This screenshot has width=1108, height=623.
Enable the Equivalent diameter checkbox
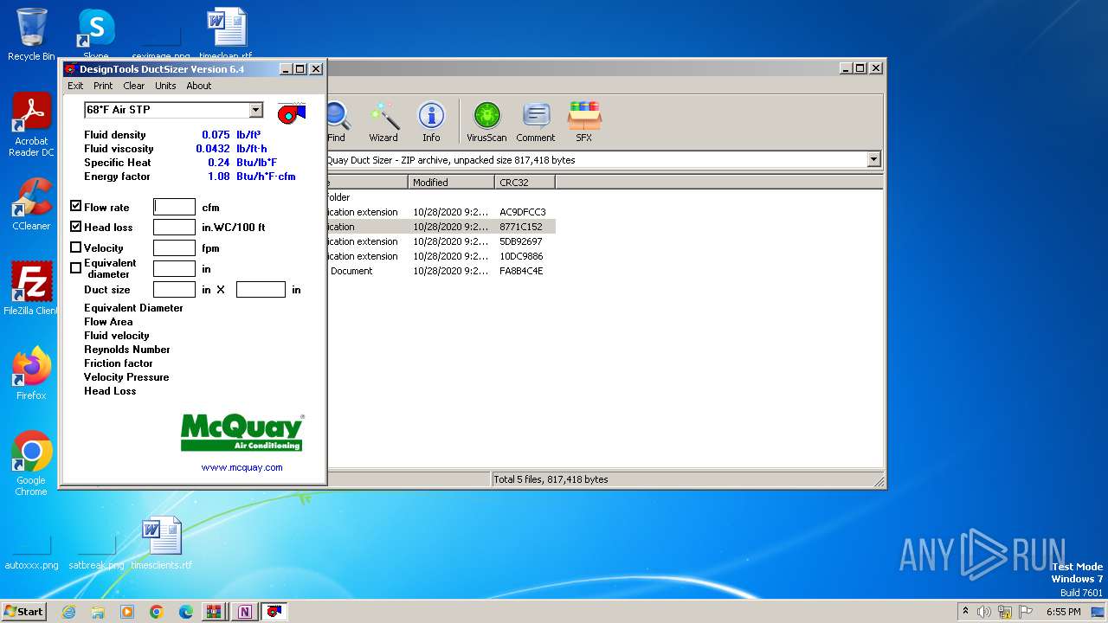76,268
